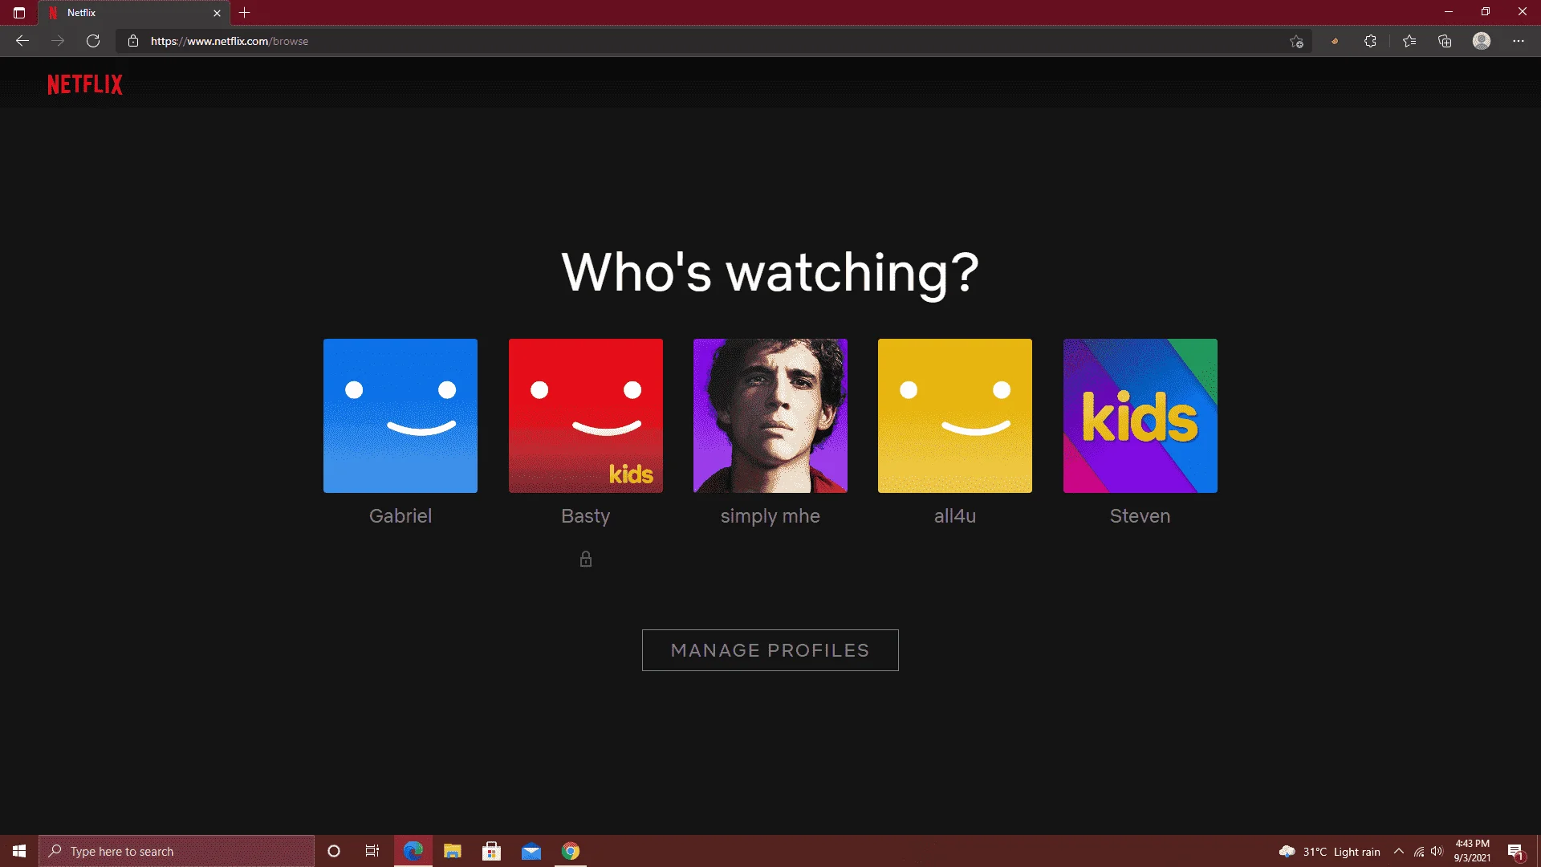This screenshot has width=1541, height=867.
Task: Open File Explorer from taskbar
Action: pos(453,851)
